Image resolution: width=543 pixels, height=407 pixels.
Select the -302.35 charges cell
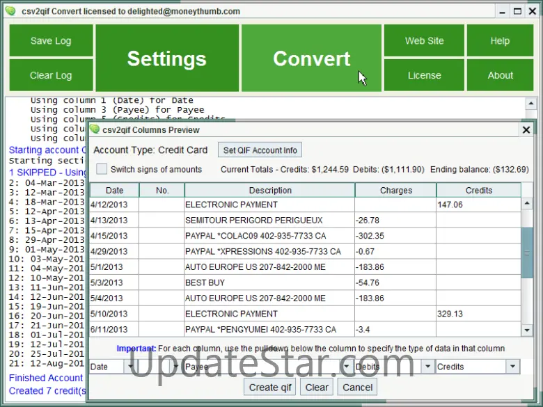395,236
